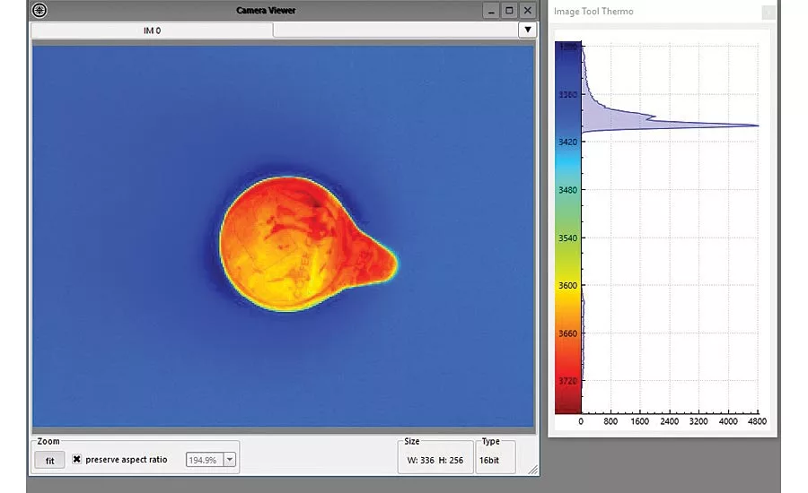Viewport: 808px width, 493px height.
Task: Minimize the Camera Viewer window
Action: point(490,10)
